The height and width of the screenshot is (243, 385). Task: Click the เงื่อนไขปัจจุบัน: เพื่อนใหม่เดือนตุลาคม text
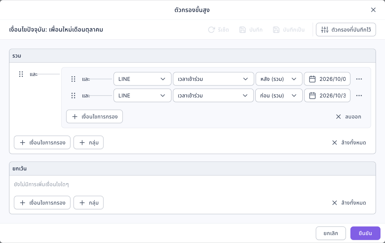(56, 30)
